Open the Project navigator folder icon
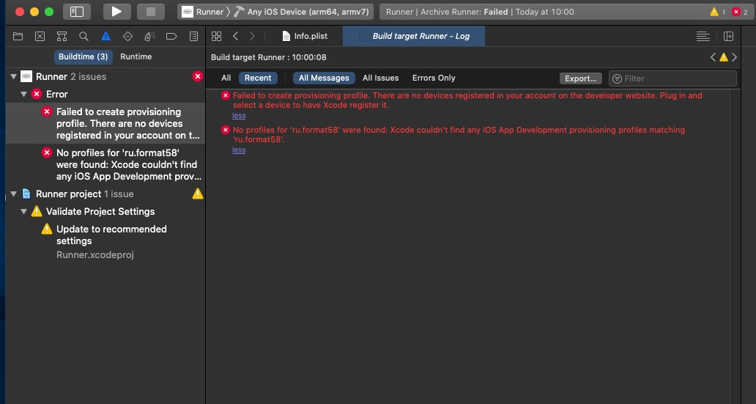The image size is (756, 404). coord(18,36)
